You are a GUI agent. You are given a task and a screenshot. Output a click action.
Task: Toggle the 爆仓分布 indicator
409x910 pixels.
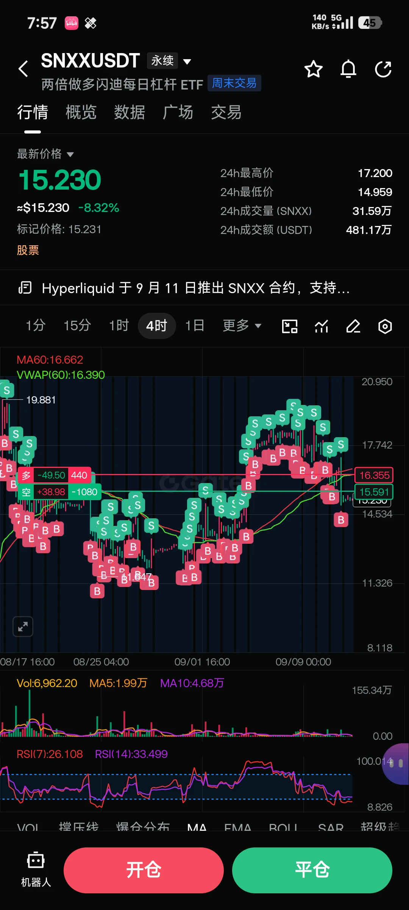(143, 827)
